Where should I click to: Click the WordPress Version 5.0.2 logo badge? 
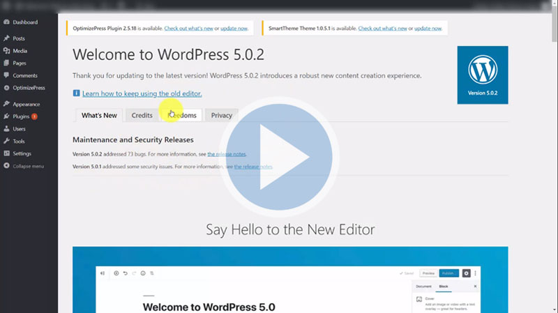click(x=482, y=75)
